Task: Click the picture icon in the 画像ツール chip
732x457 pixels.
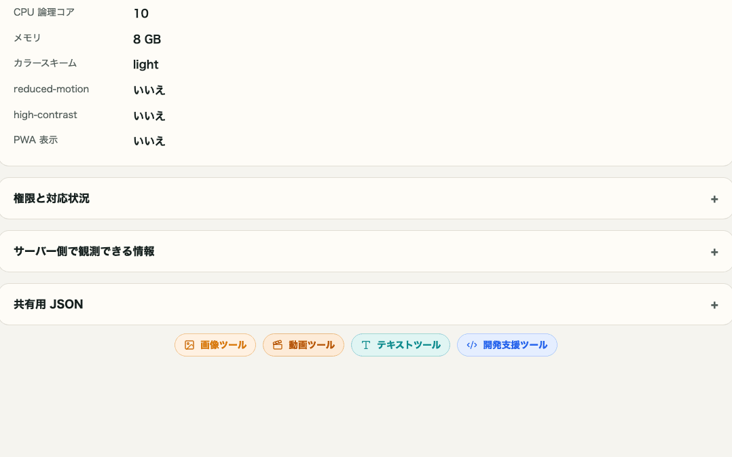Action: click(x=189, y=345)
